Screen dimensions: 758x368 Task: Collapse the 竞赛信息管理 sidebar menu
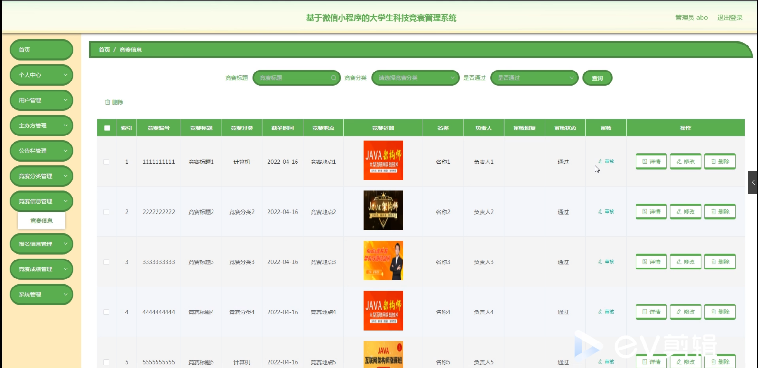(x=41, y=201)
